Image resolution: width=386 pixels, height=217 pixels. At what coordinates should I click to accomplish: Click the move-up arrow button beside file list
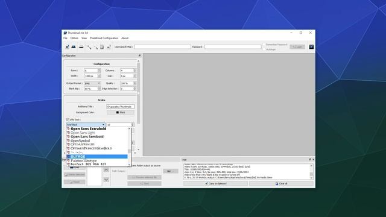click(x=106, y=170)
